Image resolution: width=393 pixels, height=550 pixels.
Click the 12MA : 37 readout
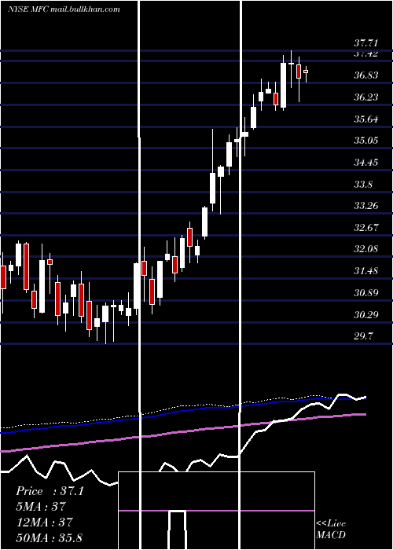point(44,522)
